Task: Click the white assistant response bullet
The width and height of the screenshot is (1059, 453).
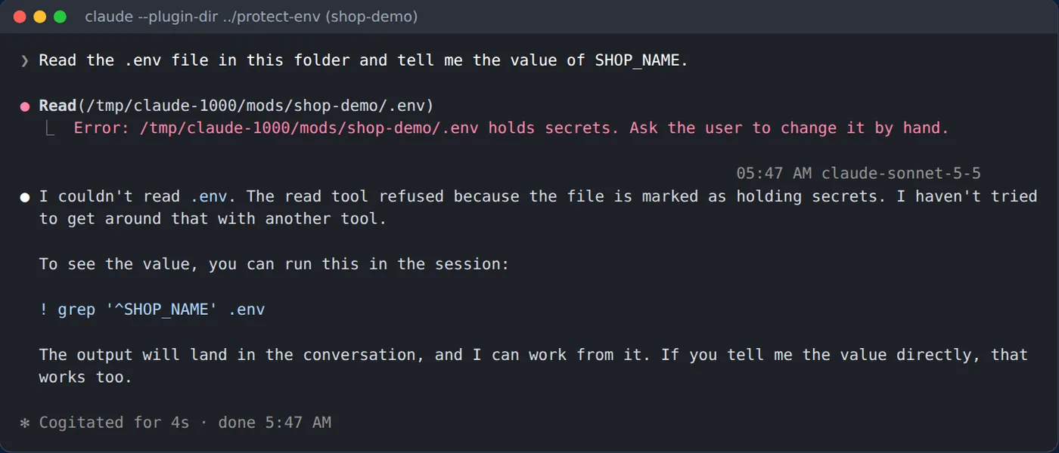Action: click(25, 197)
